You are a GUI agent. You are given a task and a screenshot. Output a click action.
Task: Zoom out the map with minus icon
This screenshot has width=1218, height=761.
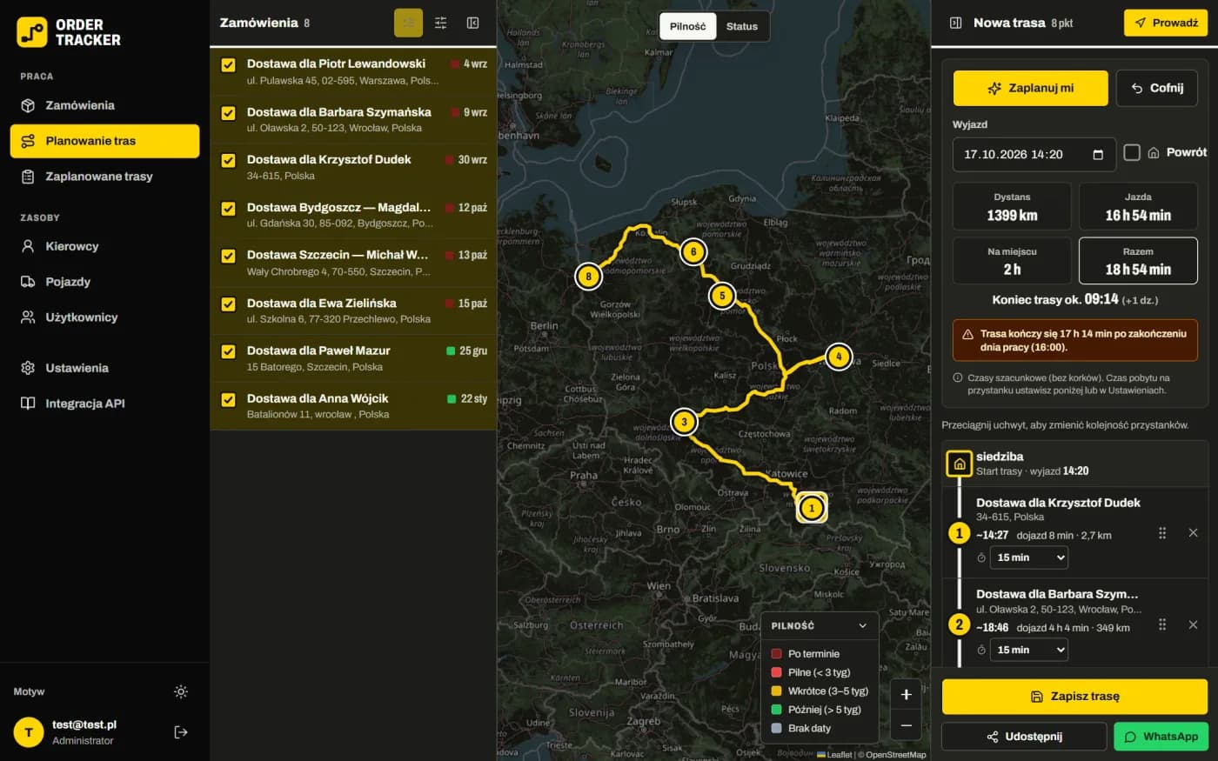coord(906,724)
